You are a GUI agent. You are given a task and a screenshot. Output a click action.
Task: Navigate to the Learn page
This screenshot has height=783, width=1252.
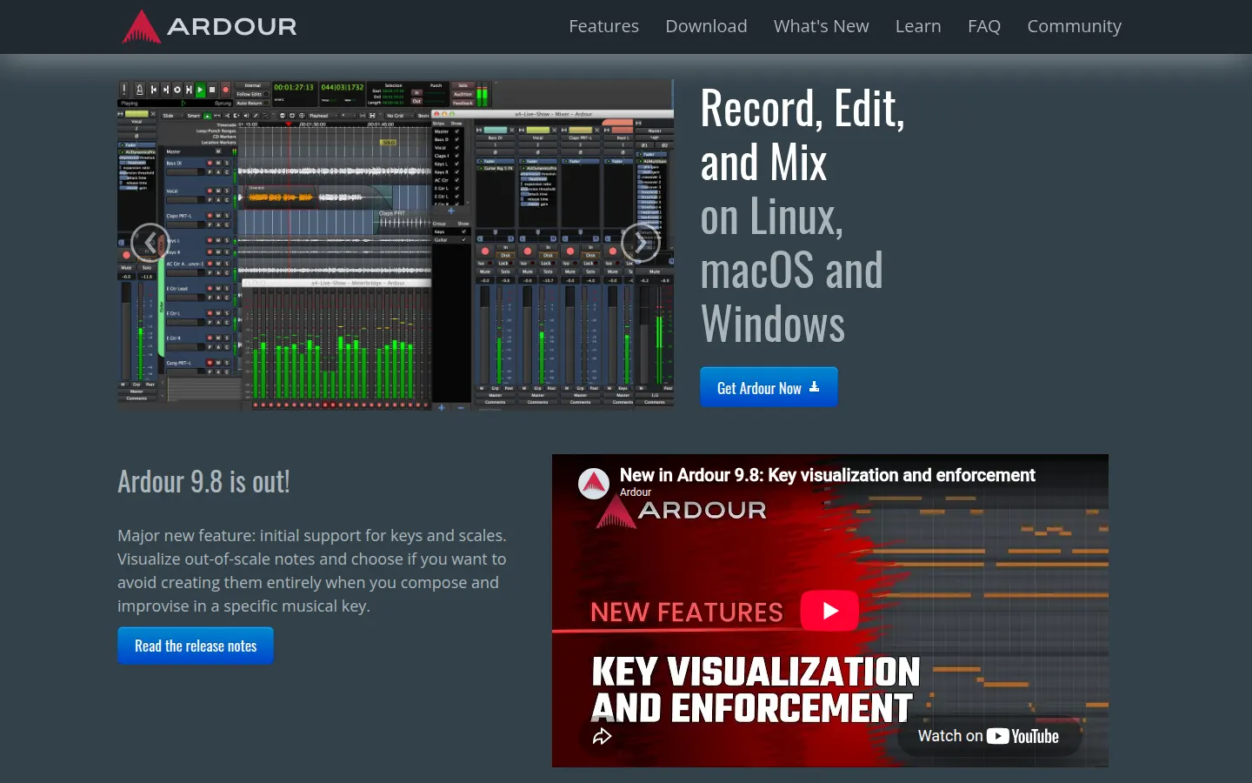pos(918,26)
